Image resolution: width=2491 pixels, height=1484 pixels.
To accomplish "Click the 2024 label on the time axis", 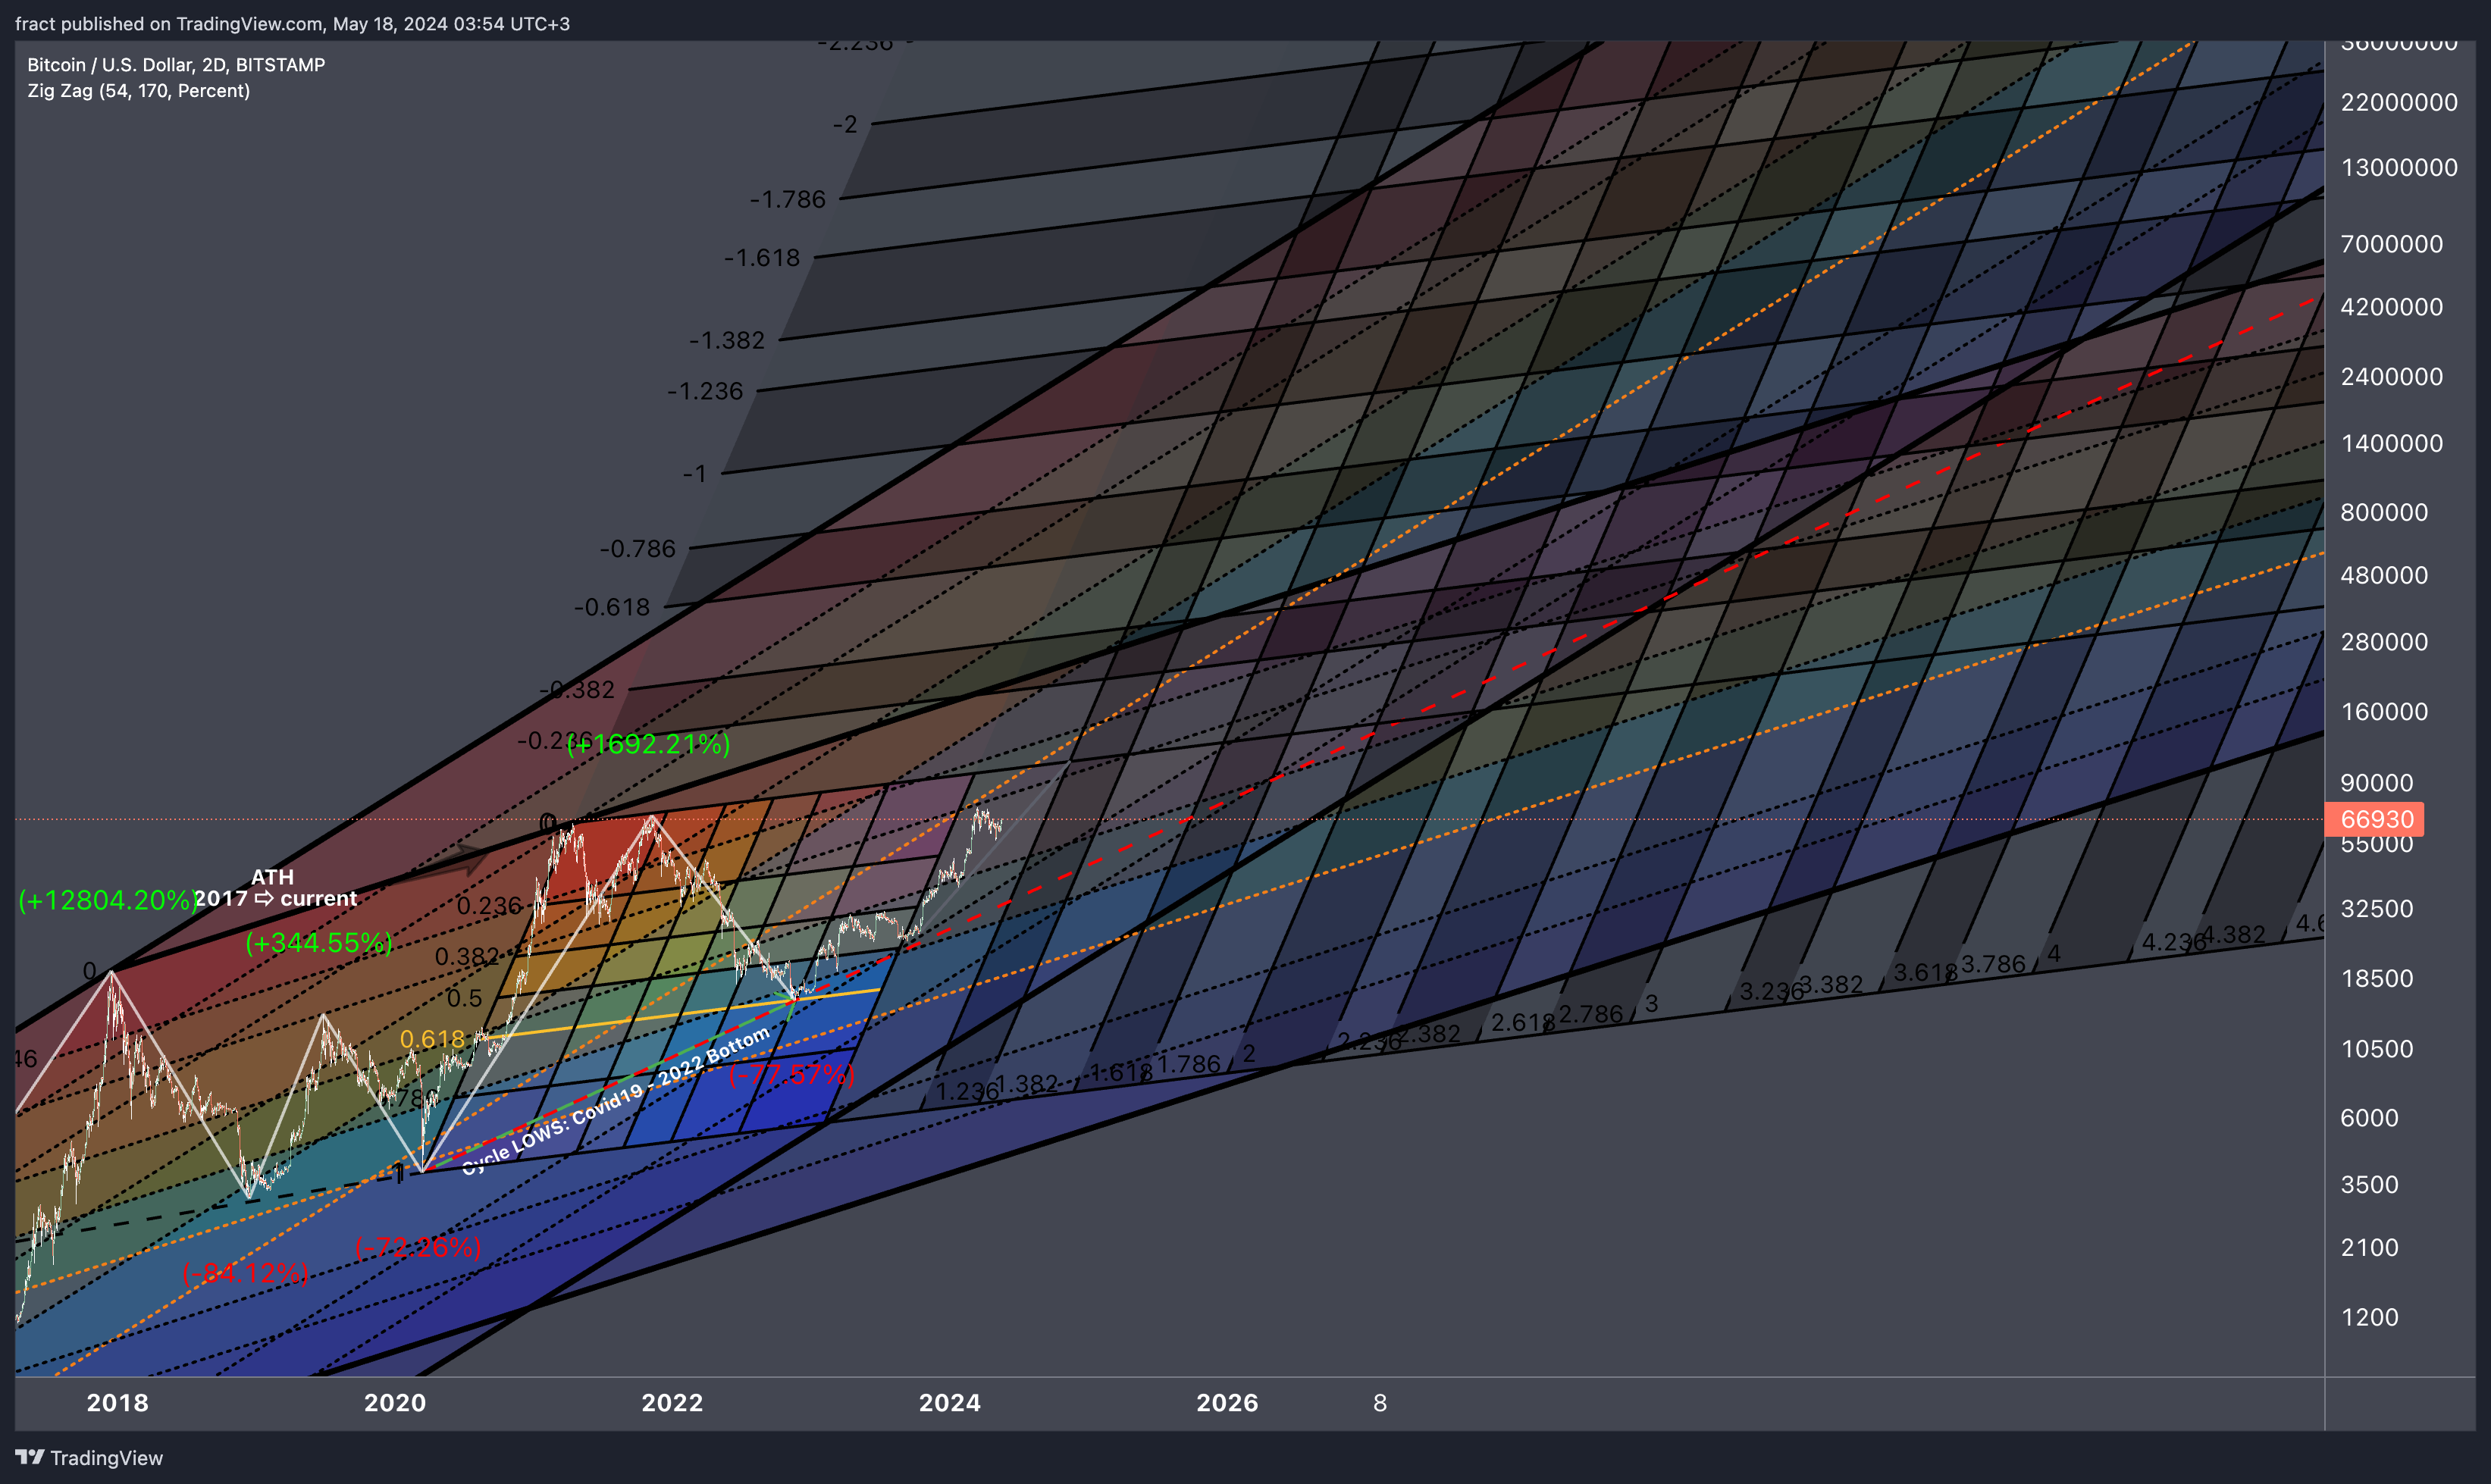I will [950, 1402].
